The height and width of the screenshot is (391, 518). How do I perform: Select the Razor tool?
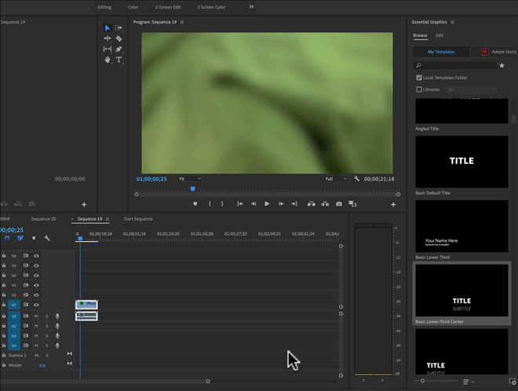click(x=119, y=38)
